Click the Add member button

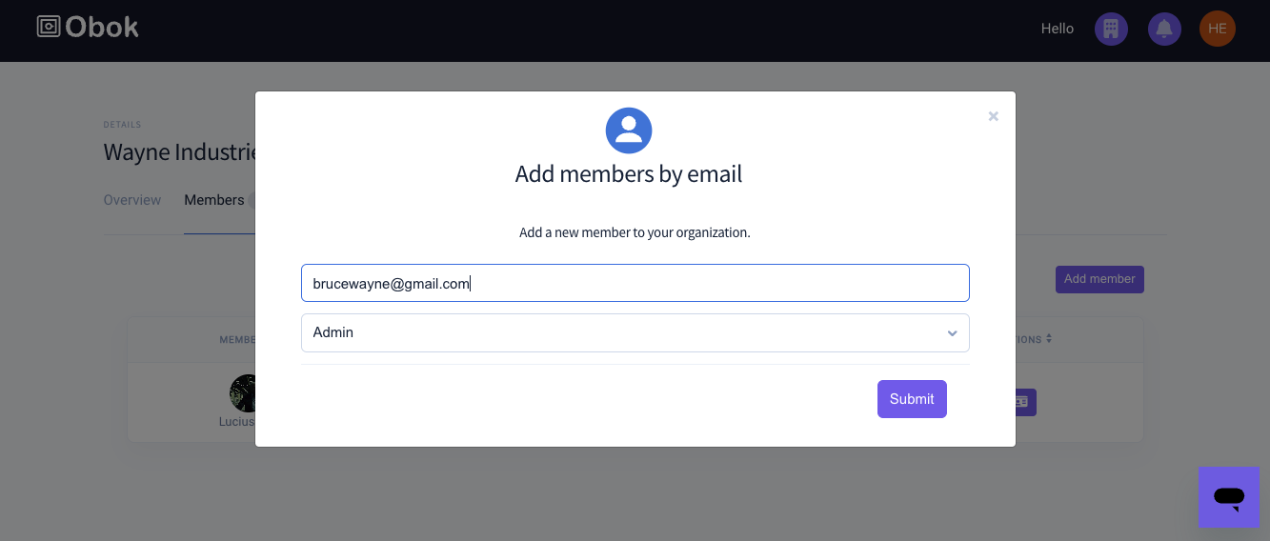click(1099, 279)
